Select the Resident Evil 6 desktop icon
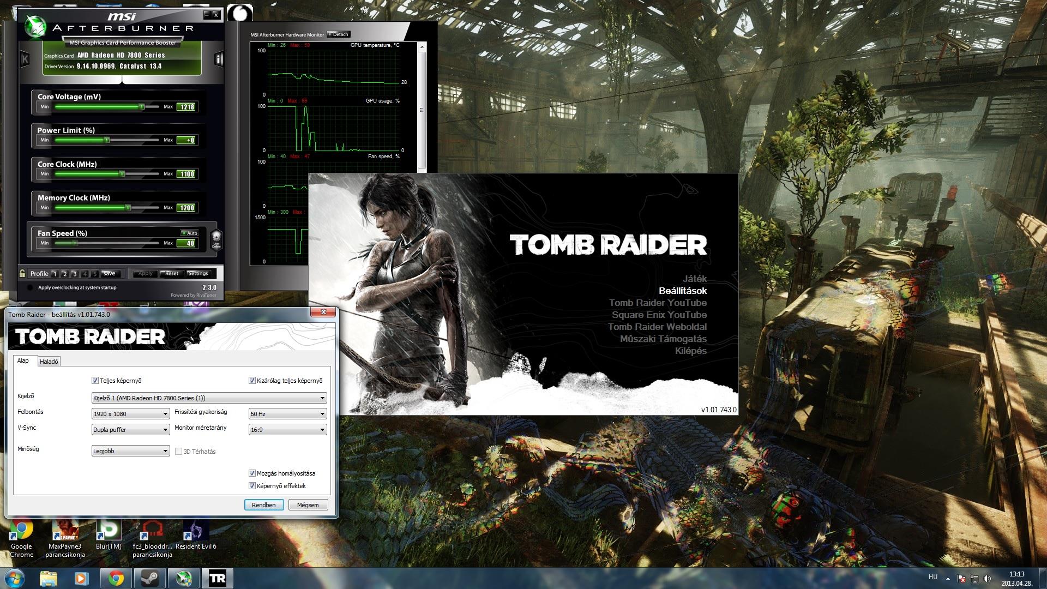 coord(196,536)
